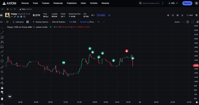This screenshot has width=199, height=105.
Task: Search Hoppy with the magnifier icon
Action: 24,17
